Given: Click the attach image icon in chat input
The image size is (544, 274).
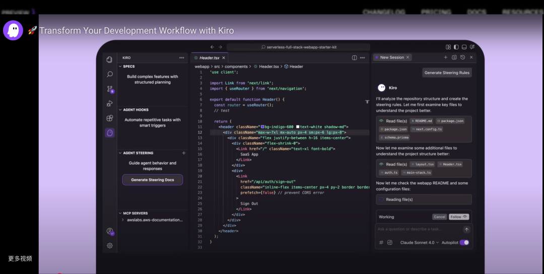Looking at the screenshot, I should point(389,242).
